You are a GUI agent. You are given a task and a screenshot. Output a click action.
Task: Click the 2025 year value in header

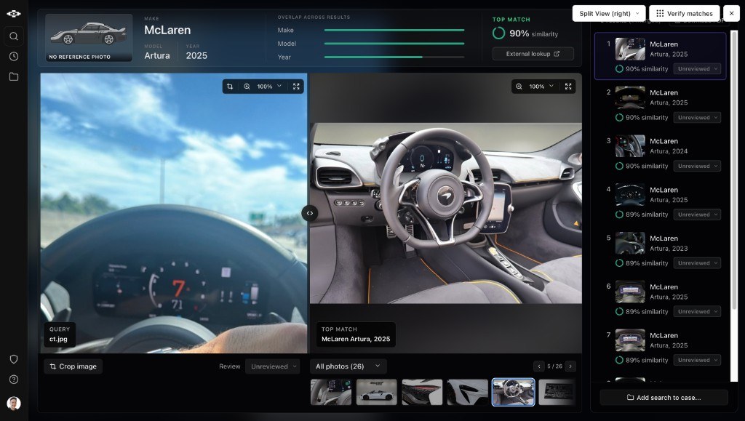[196, 55]
